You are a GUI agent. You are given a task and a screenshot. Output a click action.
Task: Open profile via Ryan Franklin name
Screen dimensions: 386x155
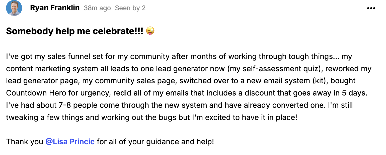pos(55,8)
